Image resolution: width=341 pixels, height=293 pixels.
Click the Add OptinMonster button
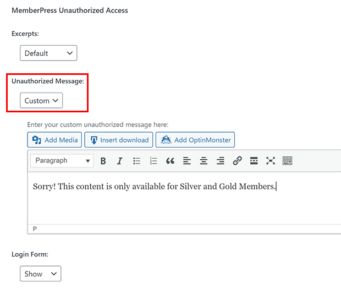click(x=195, y=140)
